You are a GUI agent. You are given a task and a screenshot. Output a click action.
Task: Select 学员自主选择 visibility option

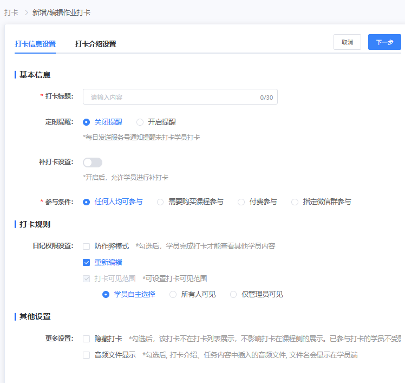106,295
